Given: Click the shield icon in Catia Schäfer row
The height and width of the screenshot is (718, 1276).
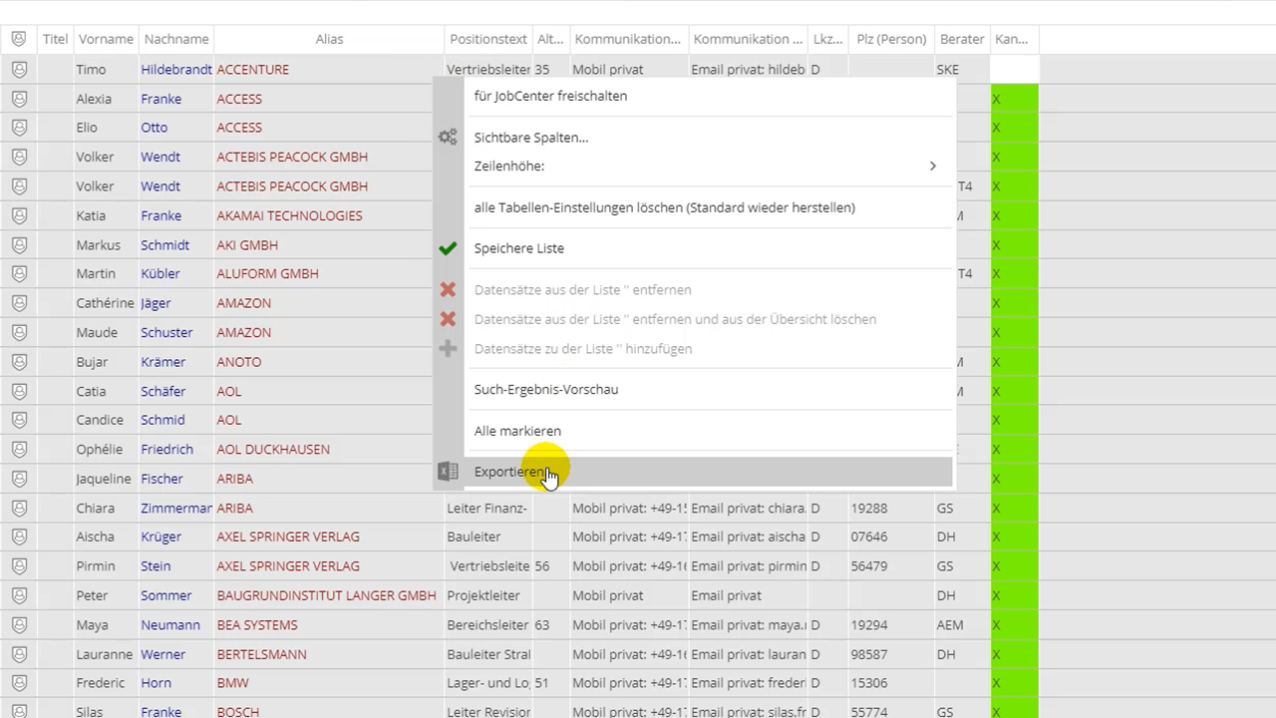Looking at the screenshot, I should [19, 391].
